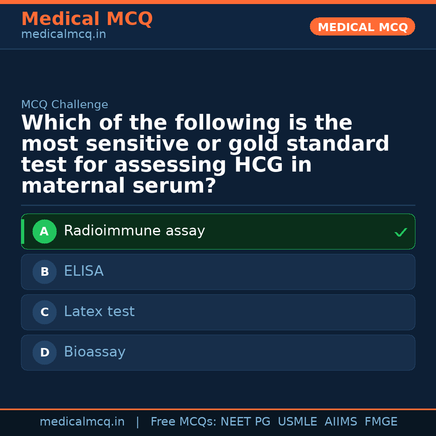Click the separator bar below MCQ Challenge

point(218,205)
